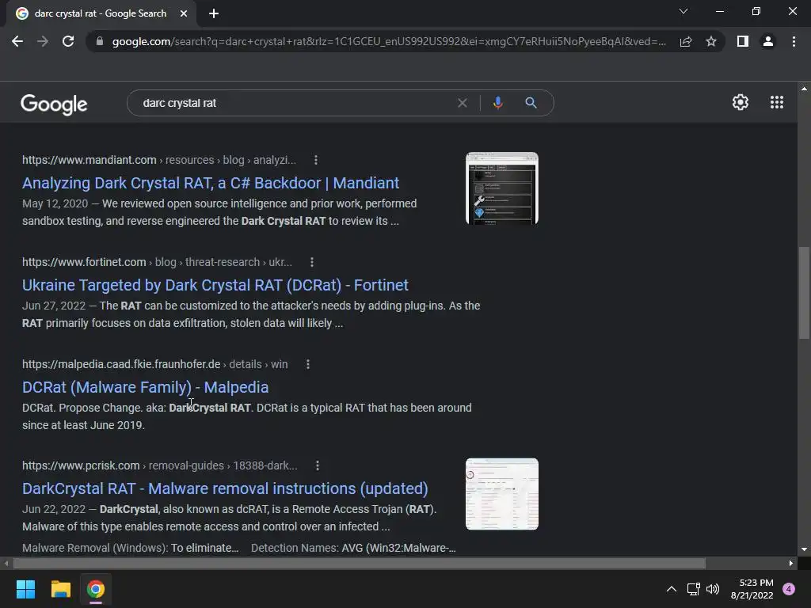
Task: Open Chrome three-dot menu
Action: 794,41
